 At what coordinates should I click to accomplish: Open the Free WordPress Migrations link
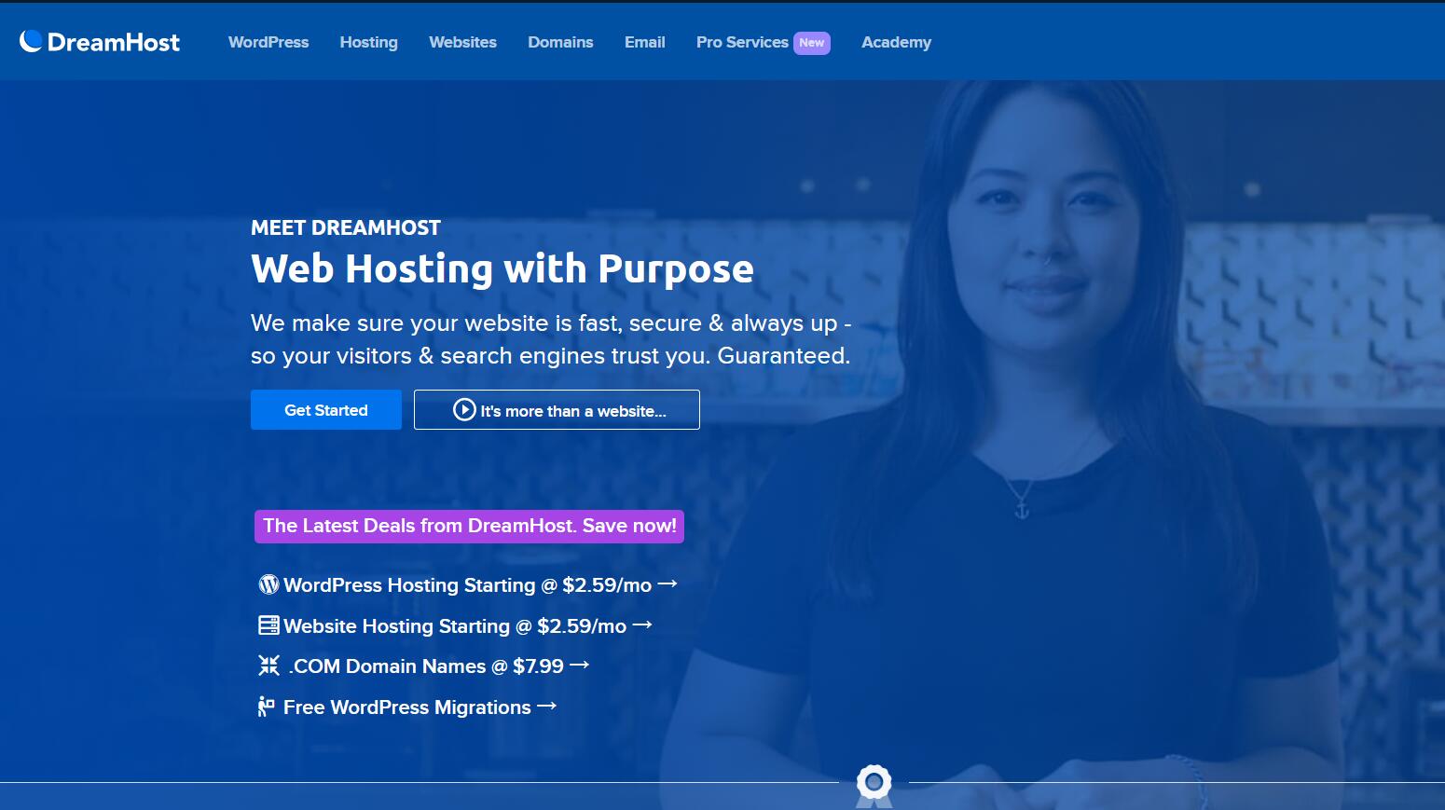point(407,707)
